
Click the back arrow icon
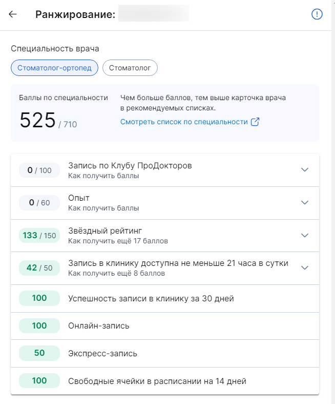click(x=13, y=14)
